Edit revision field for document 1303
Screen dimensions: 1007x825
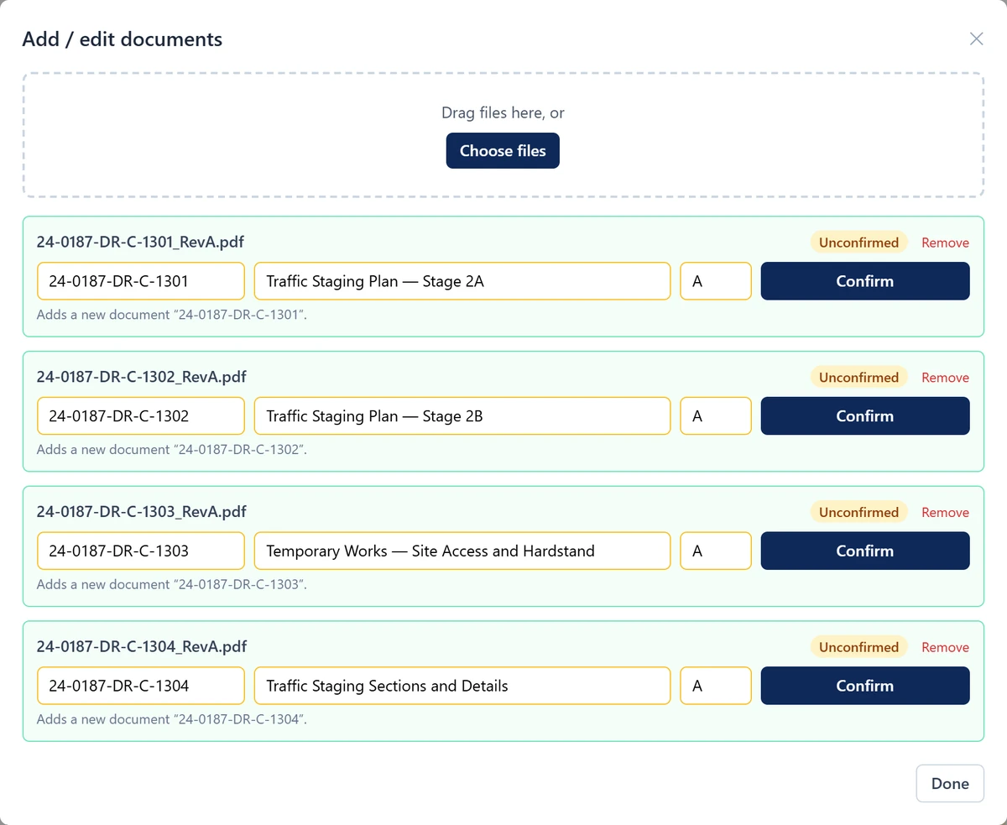(716, 551)
